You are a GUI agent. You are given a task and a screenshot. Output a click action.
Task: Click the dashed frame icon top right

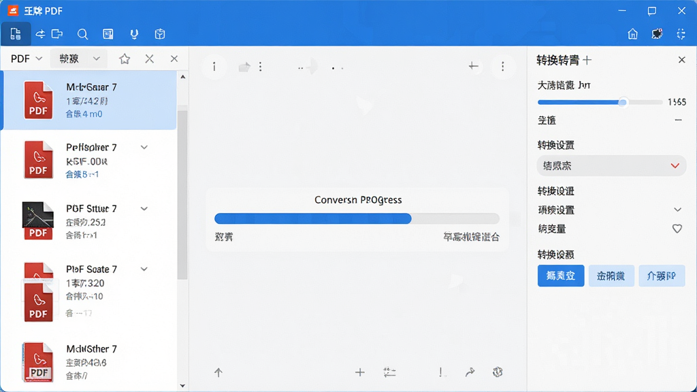(681, 34)
